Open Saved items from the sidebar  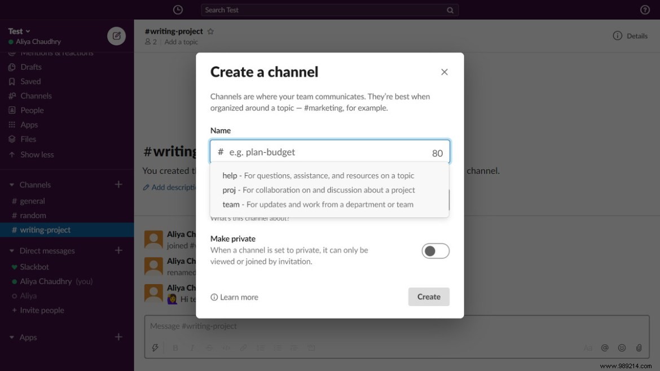(x=30, y=81)
